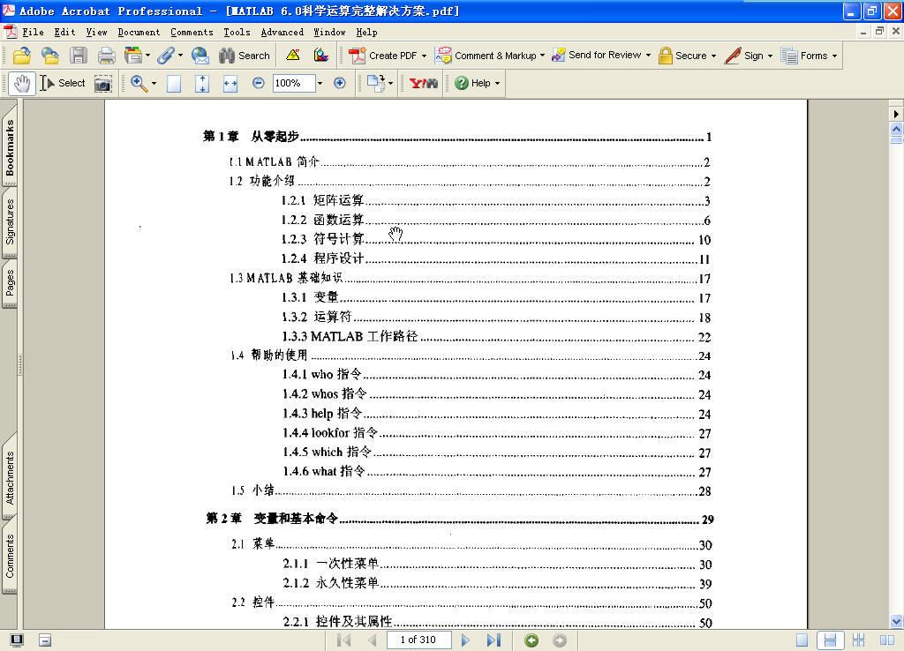Click the zoom out minus button

pos(259,84)
